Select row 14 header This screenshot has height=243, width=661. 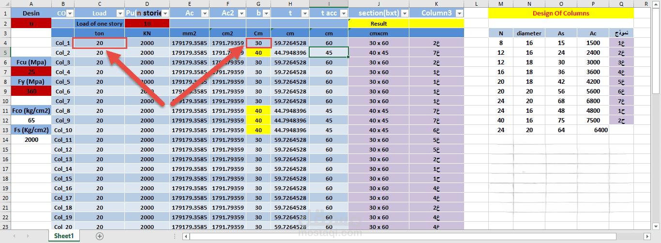(x=5, y=140)
